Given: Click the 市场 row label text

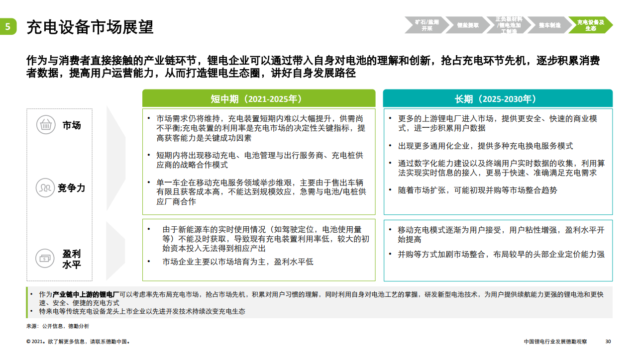Looking at the screenshot, I should tap(72, 125).
